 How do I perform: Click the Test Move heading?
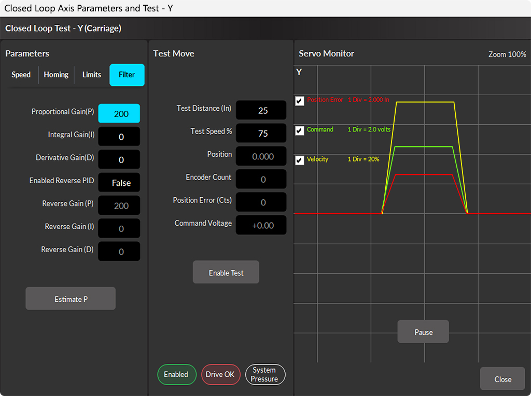coord(174,53)
